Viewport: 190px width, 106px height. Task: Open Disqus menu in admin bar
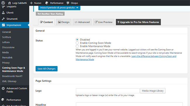72,3
